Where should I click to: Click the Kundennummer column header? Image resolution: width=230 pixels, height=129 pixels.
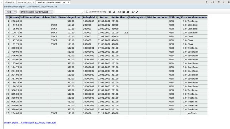pyautogui.click(x=197, y=17)
